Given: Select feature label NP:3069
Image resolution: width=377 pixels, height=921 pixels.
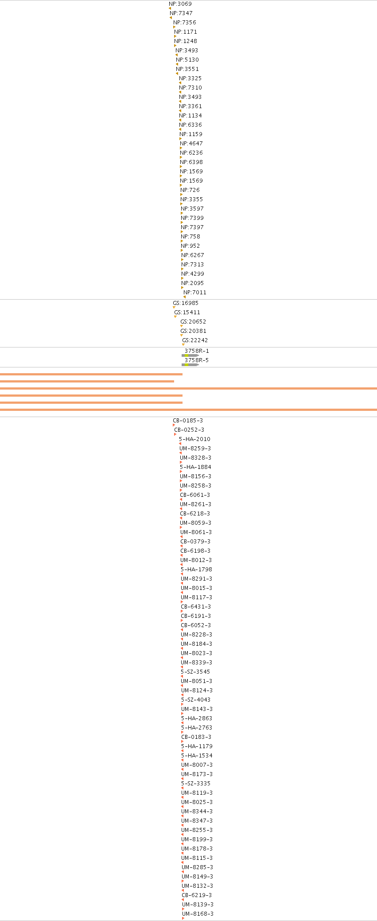Looking at the screenshot, I should [x=180, y=4].
